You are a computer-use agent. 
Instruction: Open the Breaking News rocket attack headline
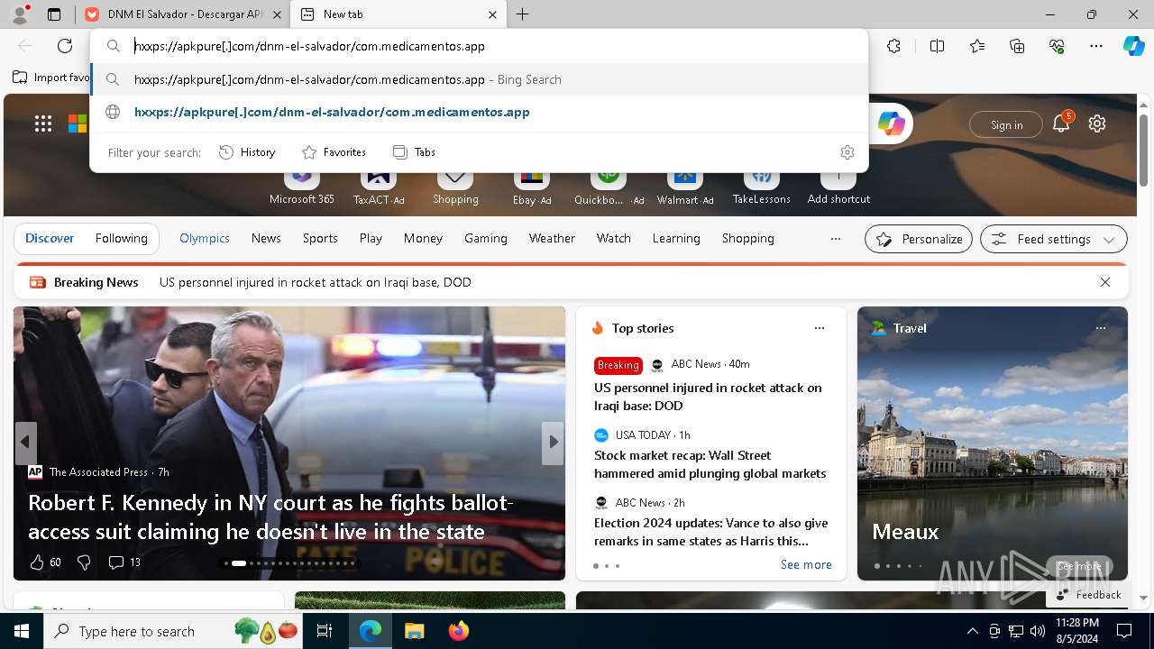pyautogui.click(x=316, y=283)
